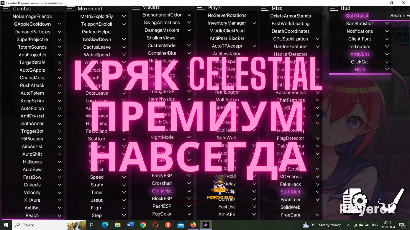The height and width of the screenshot is (230, 410).
Task: Expand EnchantmentColor settings chevron
Action: click(189, 15)
